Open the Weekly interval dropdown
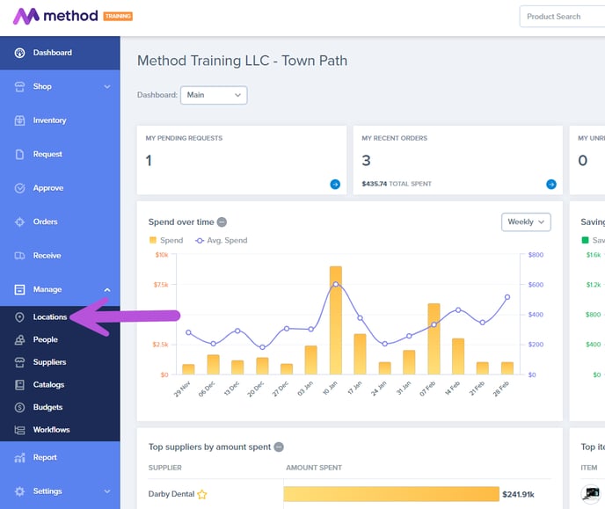Viewport: 605px width, 509px height. (x=526, y=222)
